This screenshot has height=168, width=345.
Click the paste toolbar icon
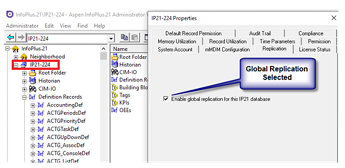coord(135,38)
